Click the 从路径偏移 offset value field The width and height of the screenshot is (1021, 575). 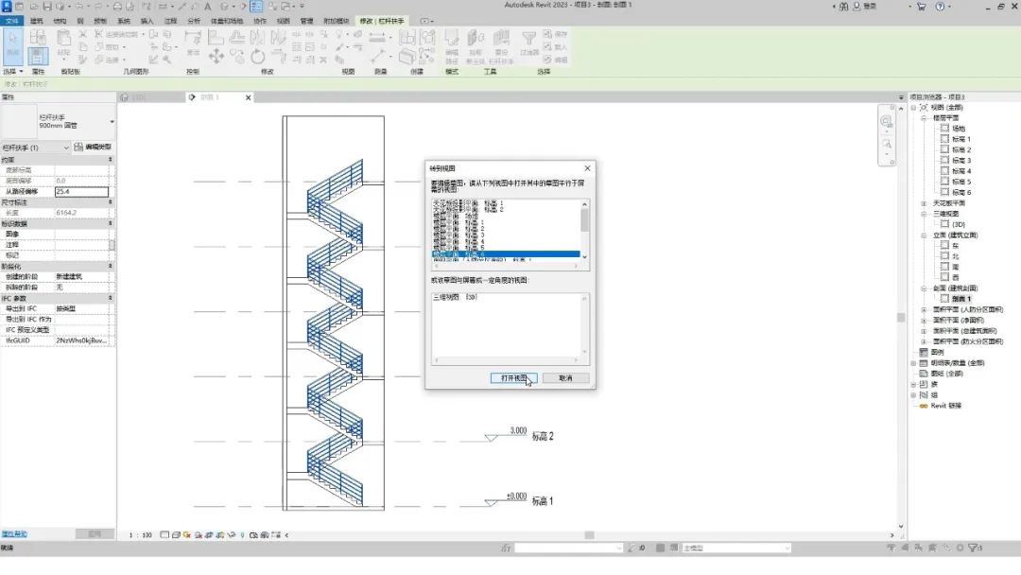[81, 191]
